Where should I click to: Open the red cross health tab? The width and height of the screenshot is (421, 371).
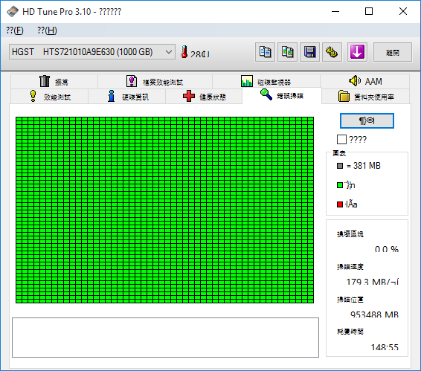(x=204, y=97)
